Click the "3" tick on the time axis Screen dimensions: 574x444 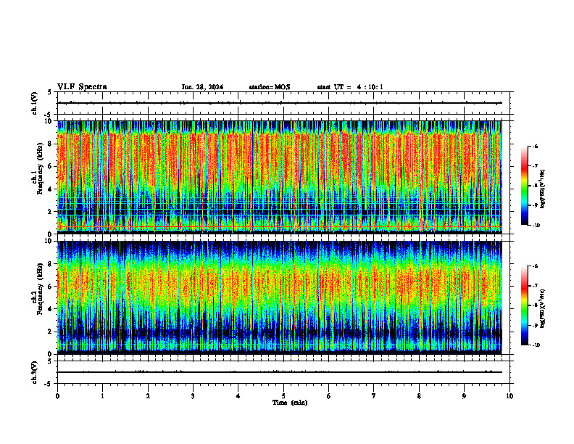[193, 396]
